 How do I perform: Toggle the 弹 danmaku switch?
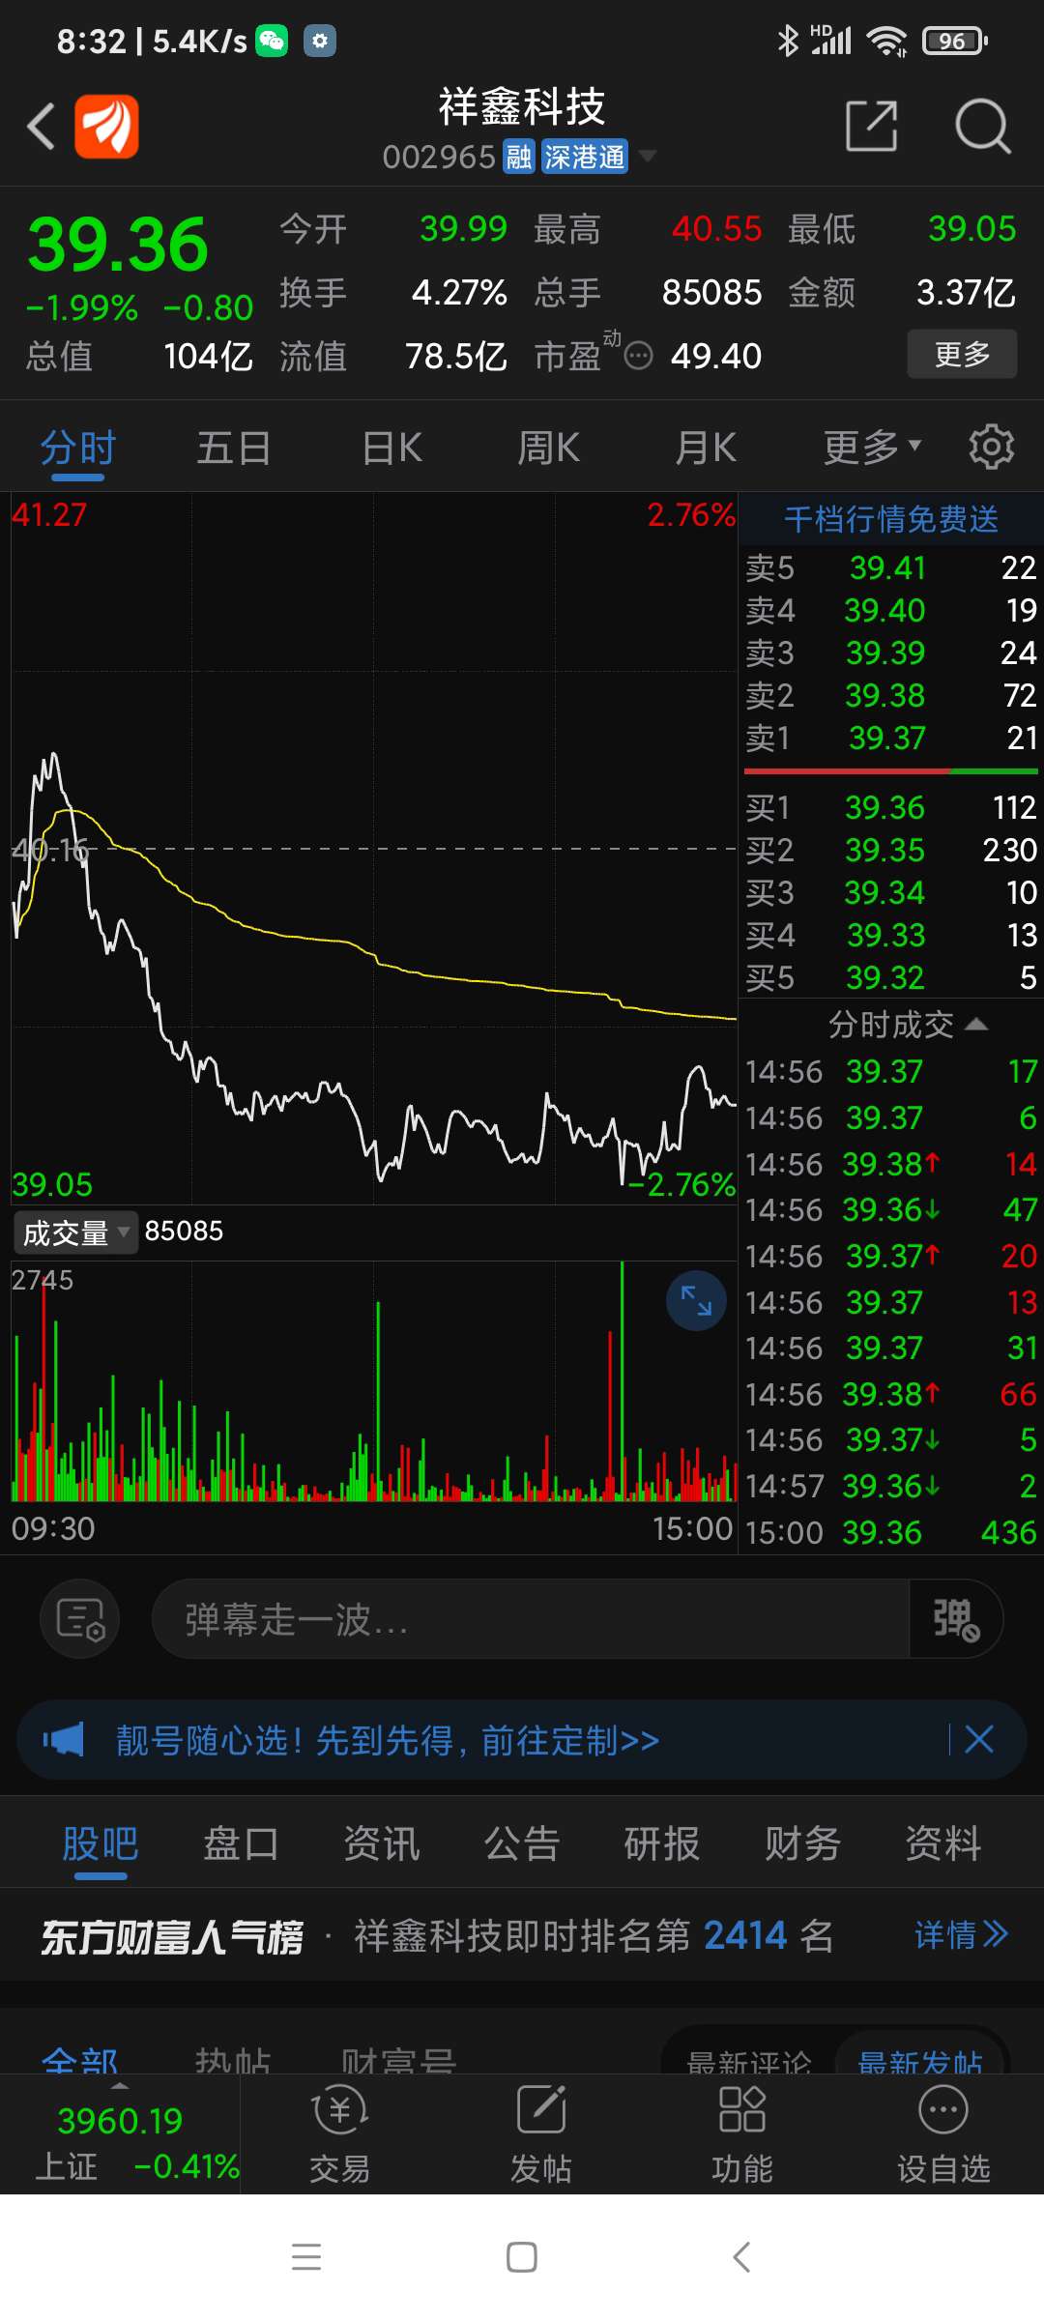955,1619
